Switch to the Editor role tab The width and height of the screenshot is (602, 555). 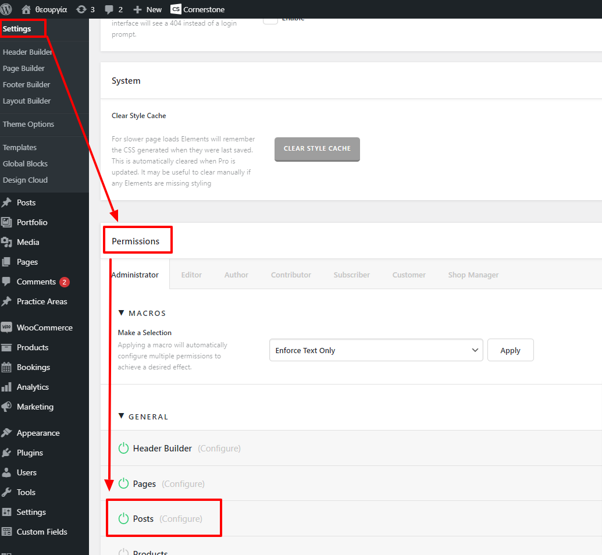191,275
